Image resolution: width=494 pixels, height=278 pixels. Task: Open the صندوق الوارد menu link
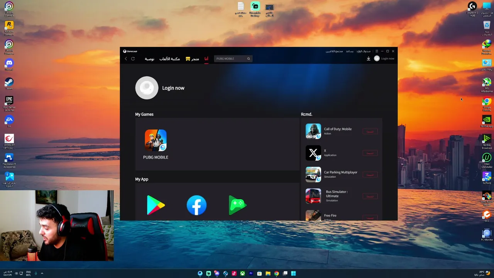click(364, 51)
